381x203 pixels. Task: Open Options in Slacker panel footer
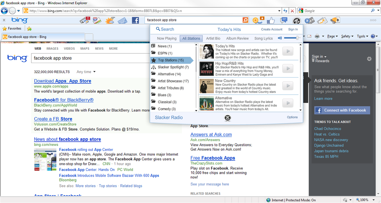click(292, 117)
